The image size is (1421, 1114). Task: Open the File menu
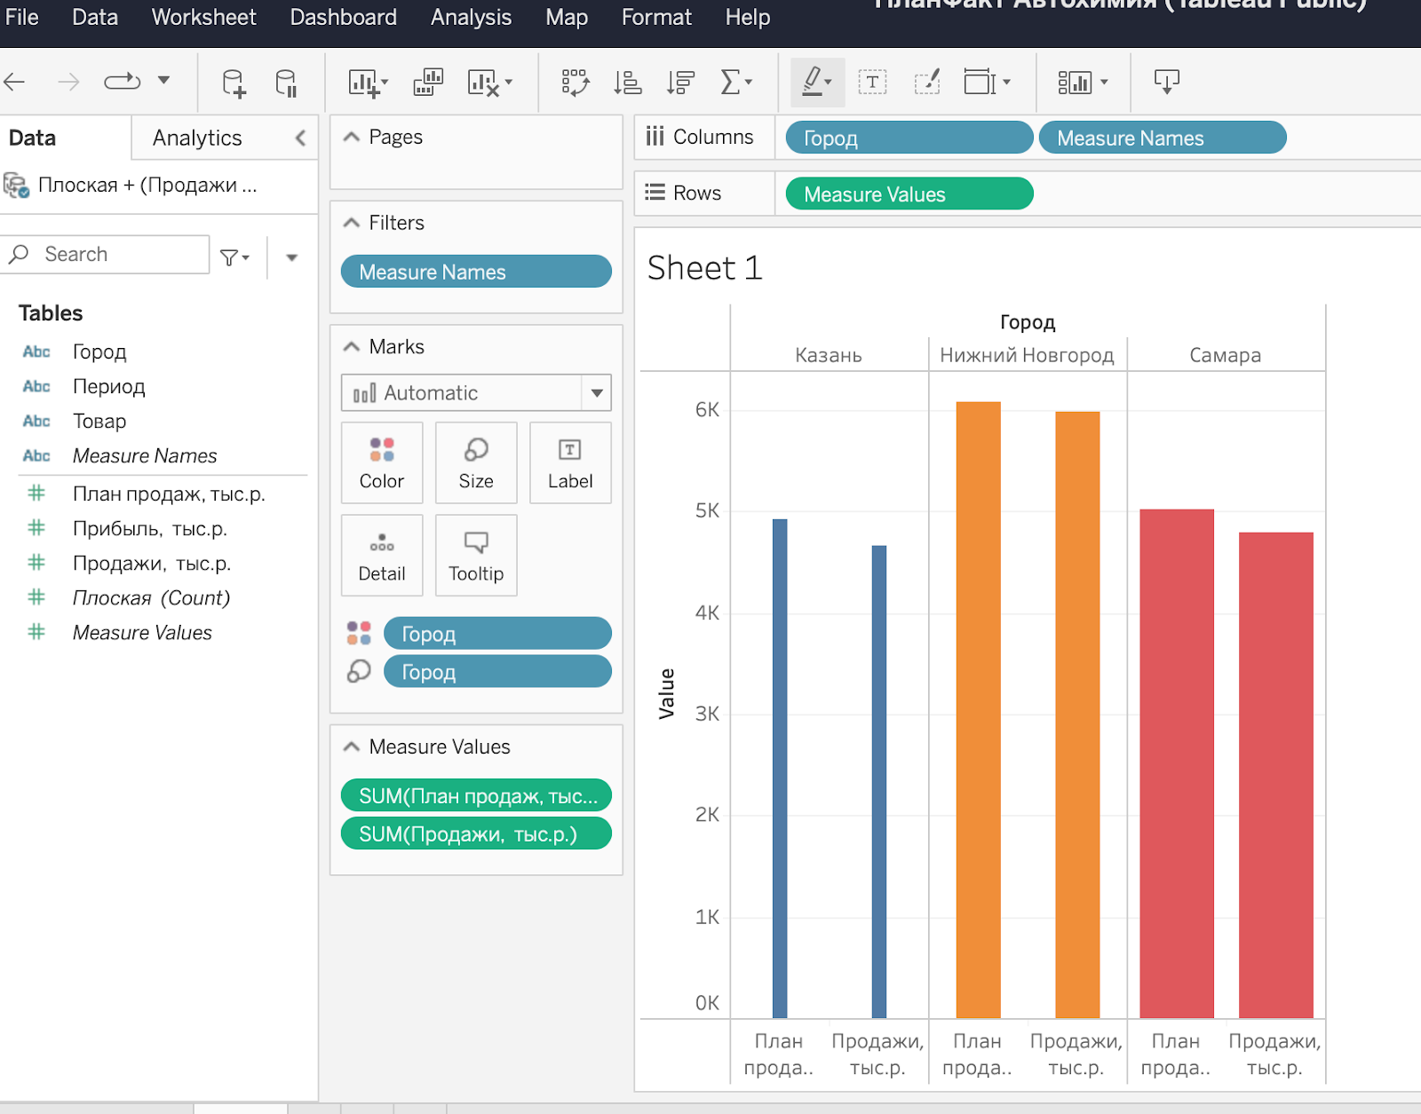click(22, 17)
